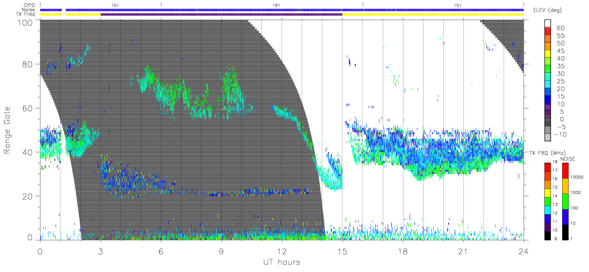The height and width of the screenshot is (272, 589).
Task: Click the cyan segment of TX FRQ bar
Action: click(x=548, y=210)
